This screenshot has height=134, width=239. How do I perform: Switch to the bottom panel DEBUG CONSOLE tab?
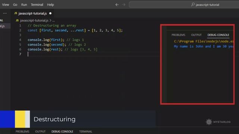(62, 131)
